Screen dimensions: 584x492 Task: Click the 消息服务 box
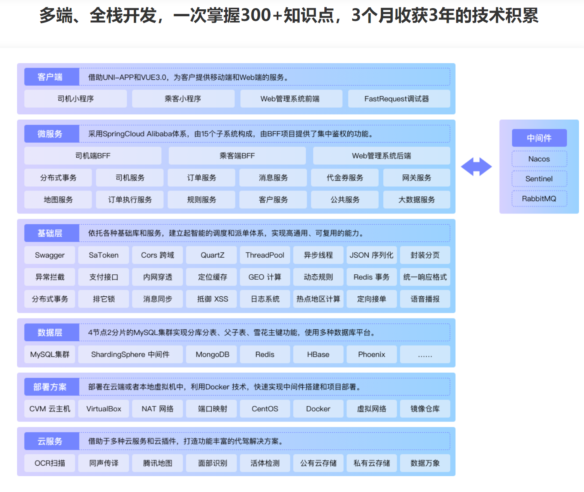coord(273,177)
